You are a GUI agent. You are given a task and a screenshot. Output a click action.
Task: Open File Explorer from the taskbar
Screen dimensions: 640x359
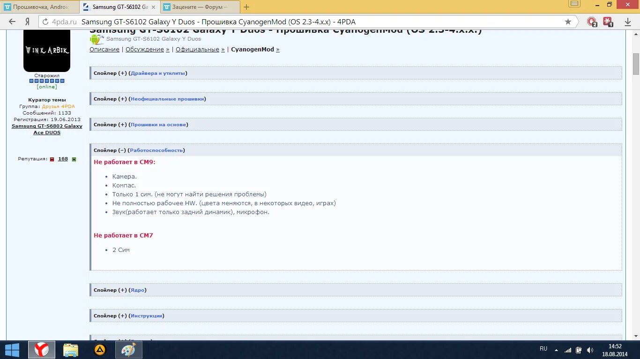71,350
